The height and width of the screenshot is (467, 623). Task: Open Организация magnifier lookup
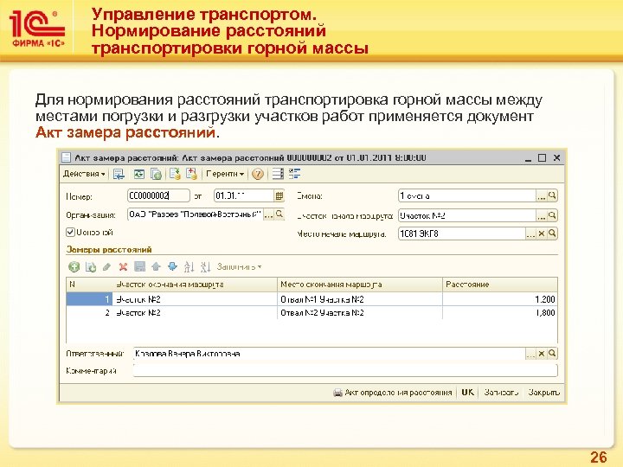[279, 214]
